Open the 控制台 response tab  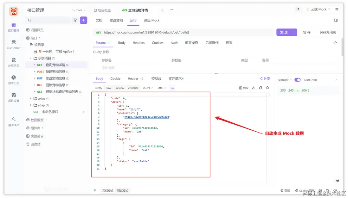click(x=156, y=79)
